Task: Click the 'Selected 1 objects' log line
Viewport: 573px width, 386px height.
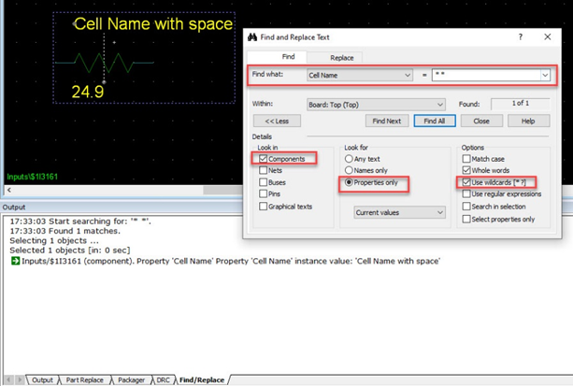Action: point(70,250)
